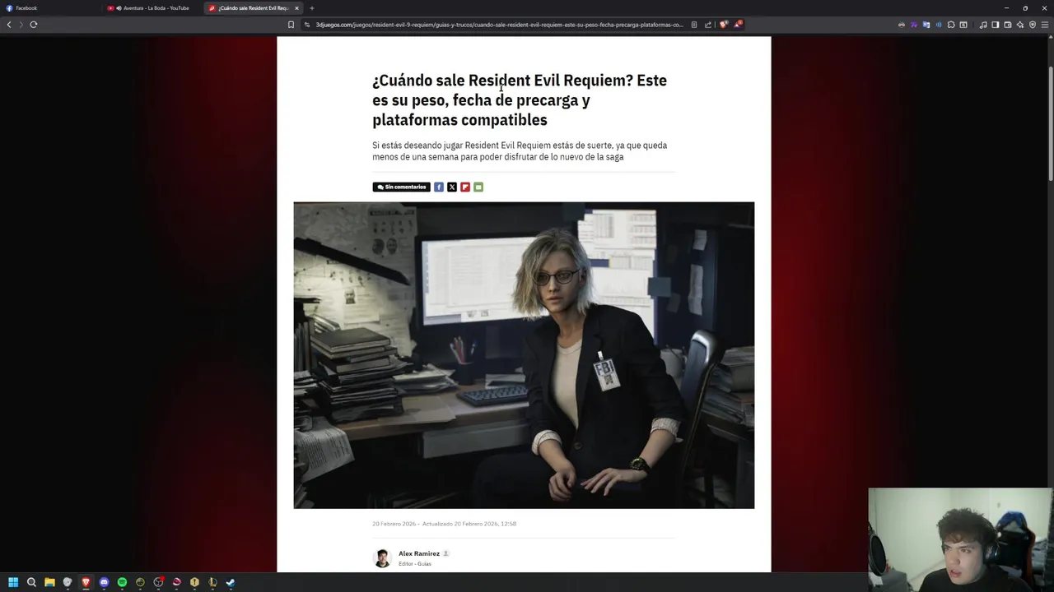Share this page icon in address bar
The width and height of the screenshot is (1054, 592).
[708, 25]
